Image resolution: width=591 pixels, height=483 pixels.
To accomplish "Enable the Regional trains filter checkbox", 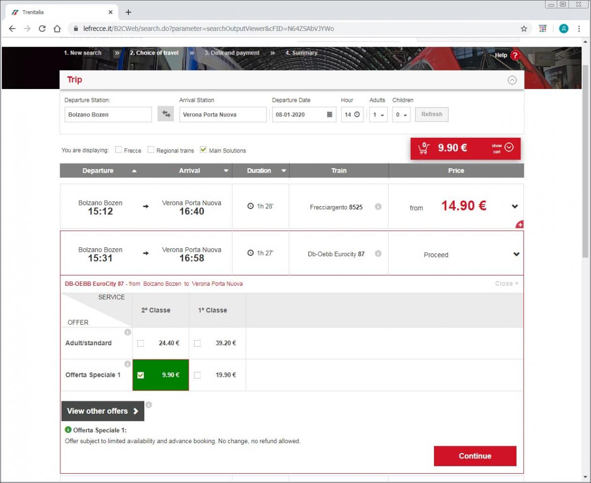I will tap(151, 150).
